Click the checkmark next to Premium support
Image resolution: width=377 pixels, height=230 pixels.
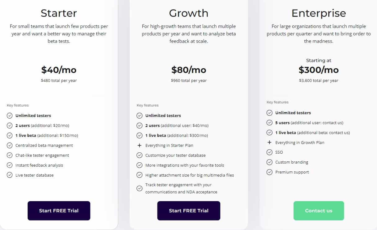269,172
